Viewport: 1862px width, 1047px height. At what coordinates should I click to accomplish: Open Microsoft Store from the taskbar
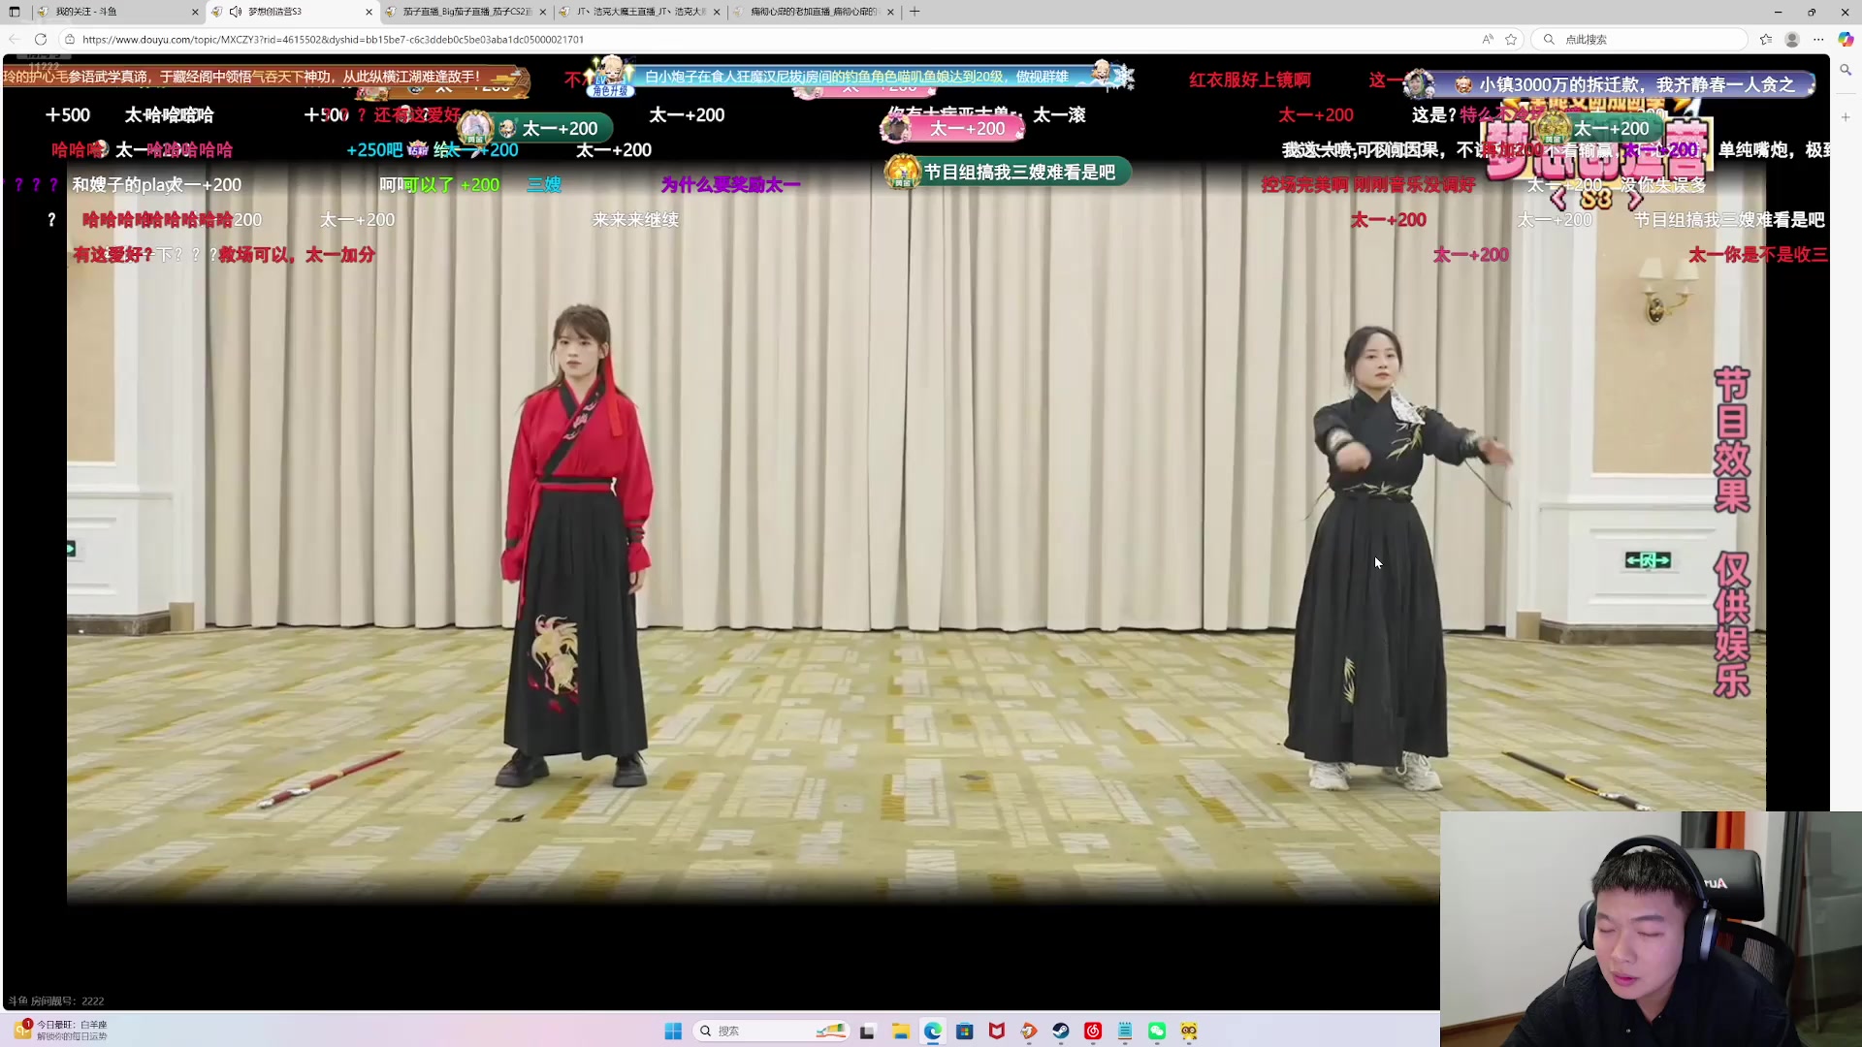(x=965, y=1031)
